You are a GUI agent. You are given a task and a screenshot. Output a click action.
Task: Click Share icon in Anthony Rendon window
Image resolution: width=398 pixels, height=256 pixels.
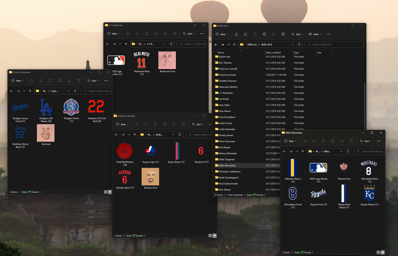174,124
